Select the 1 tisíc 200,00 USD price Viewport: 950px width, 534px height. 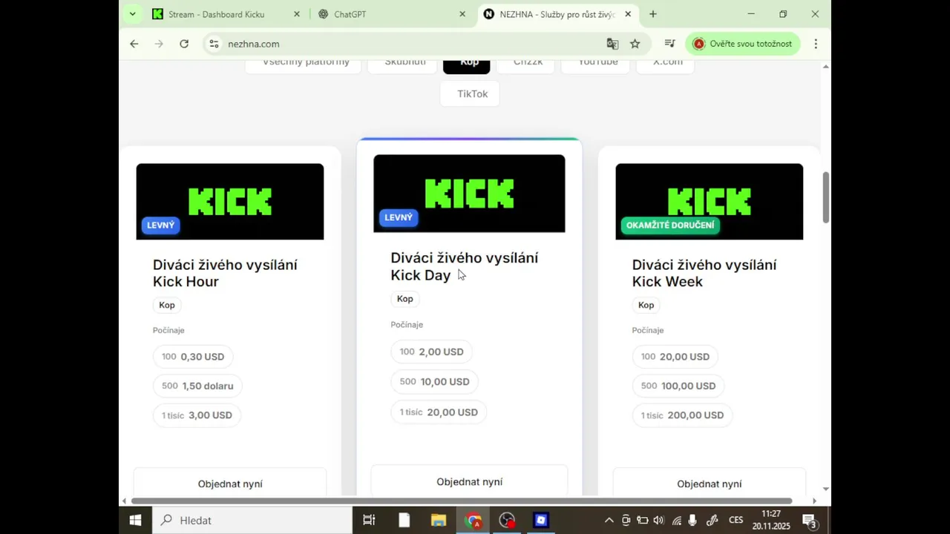[683, 415]
